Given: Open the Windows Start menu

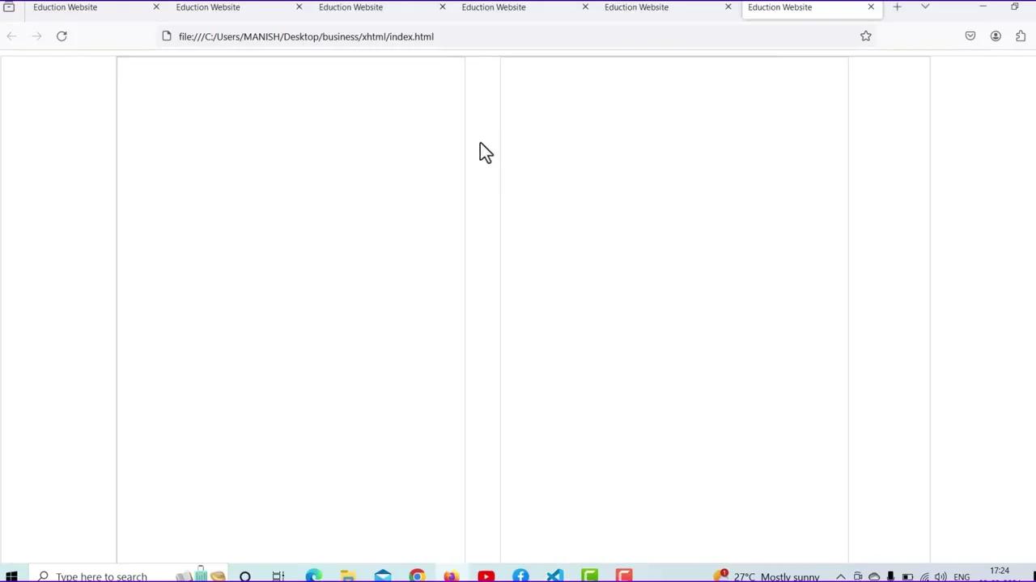Looking at the screenshot, I should (11, 576).
